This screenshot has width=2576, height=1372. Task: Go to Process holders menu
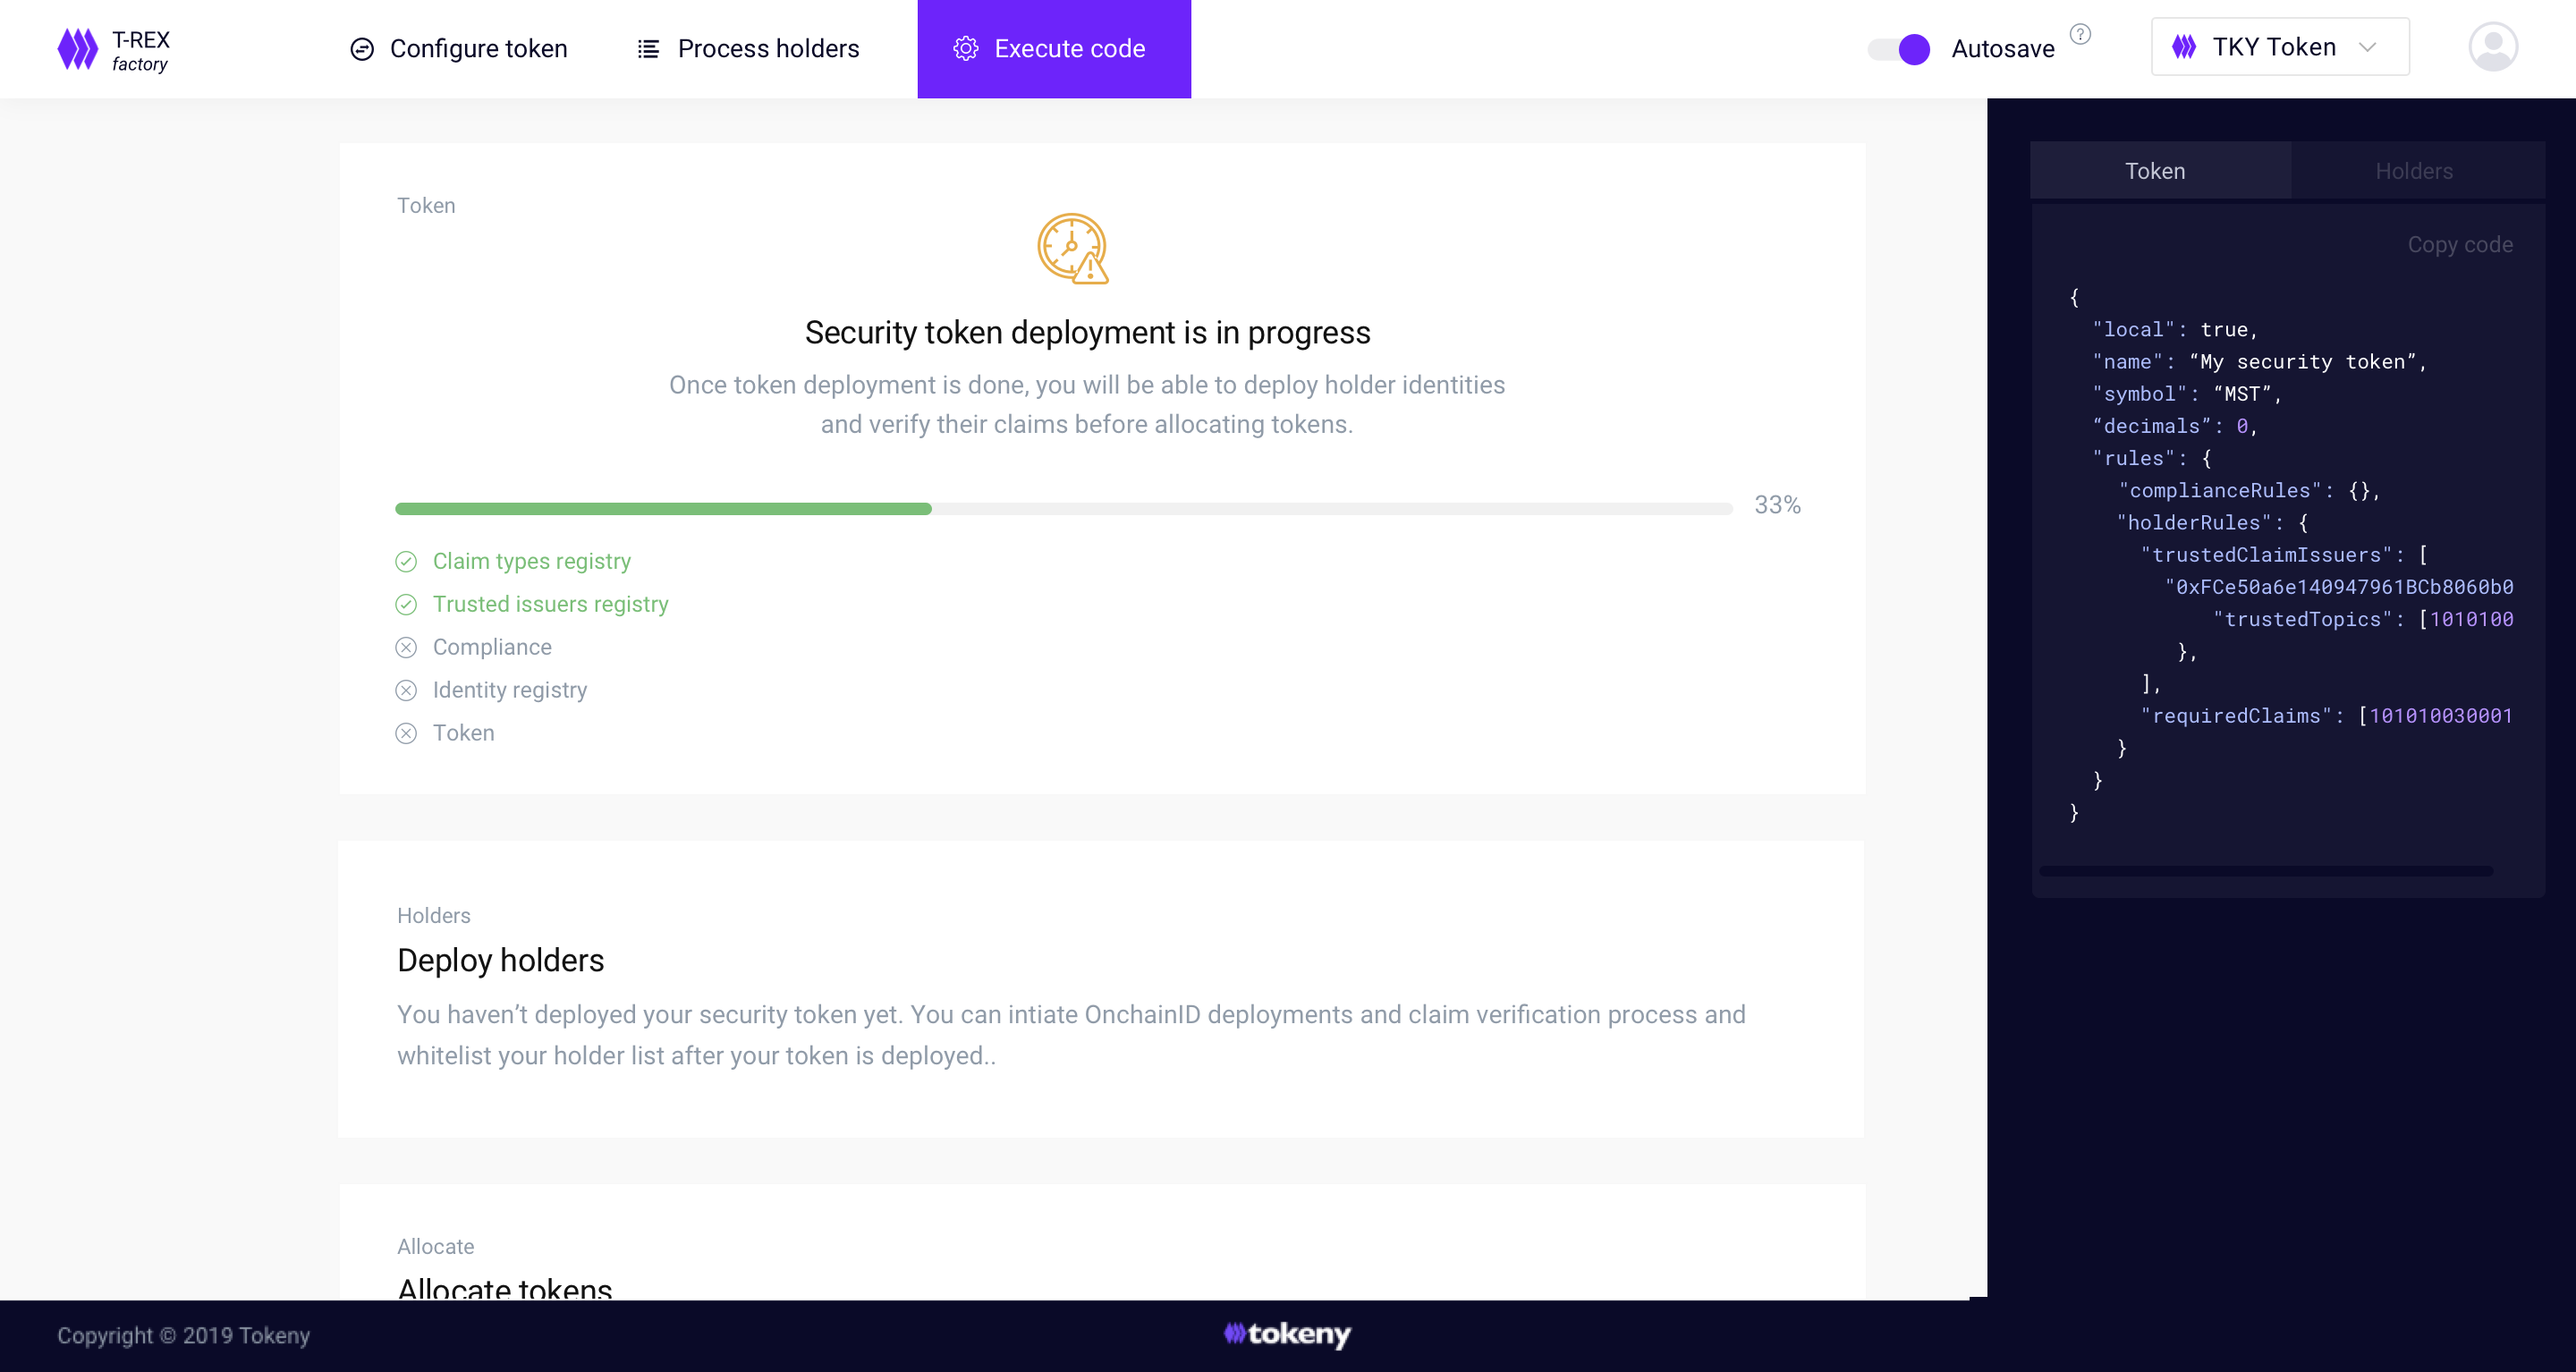coord(768,49)
